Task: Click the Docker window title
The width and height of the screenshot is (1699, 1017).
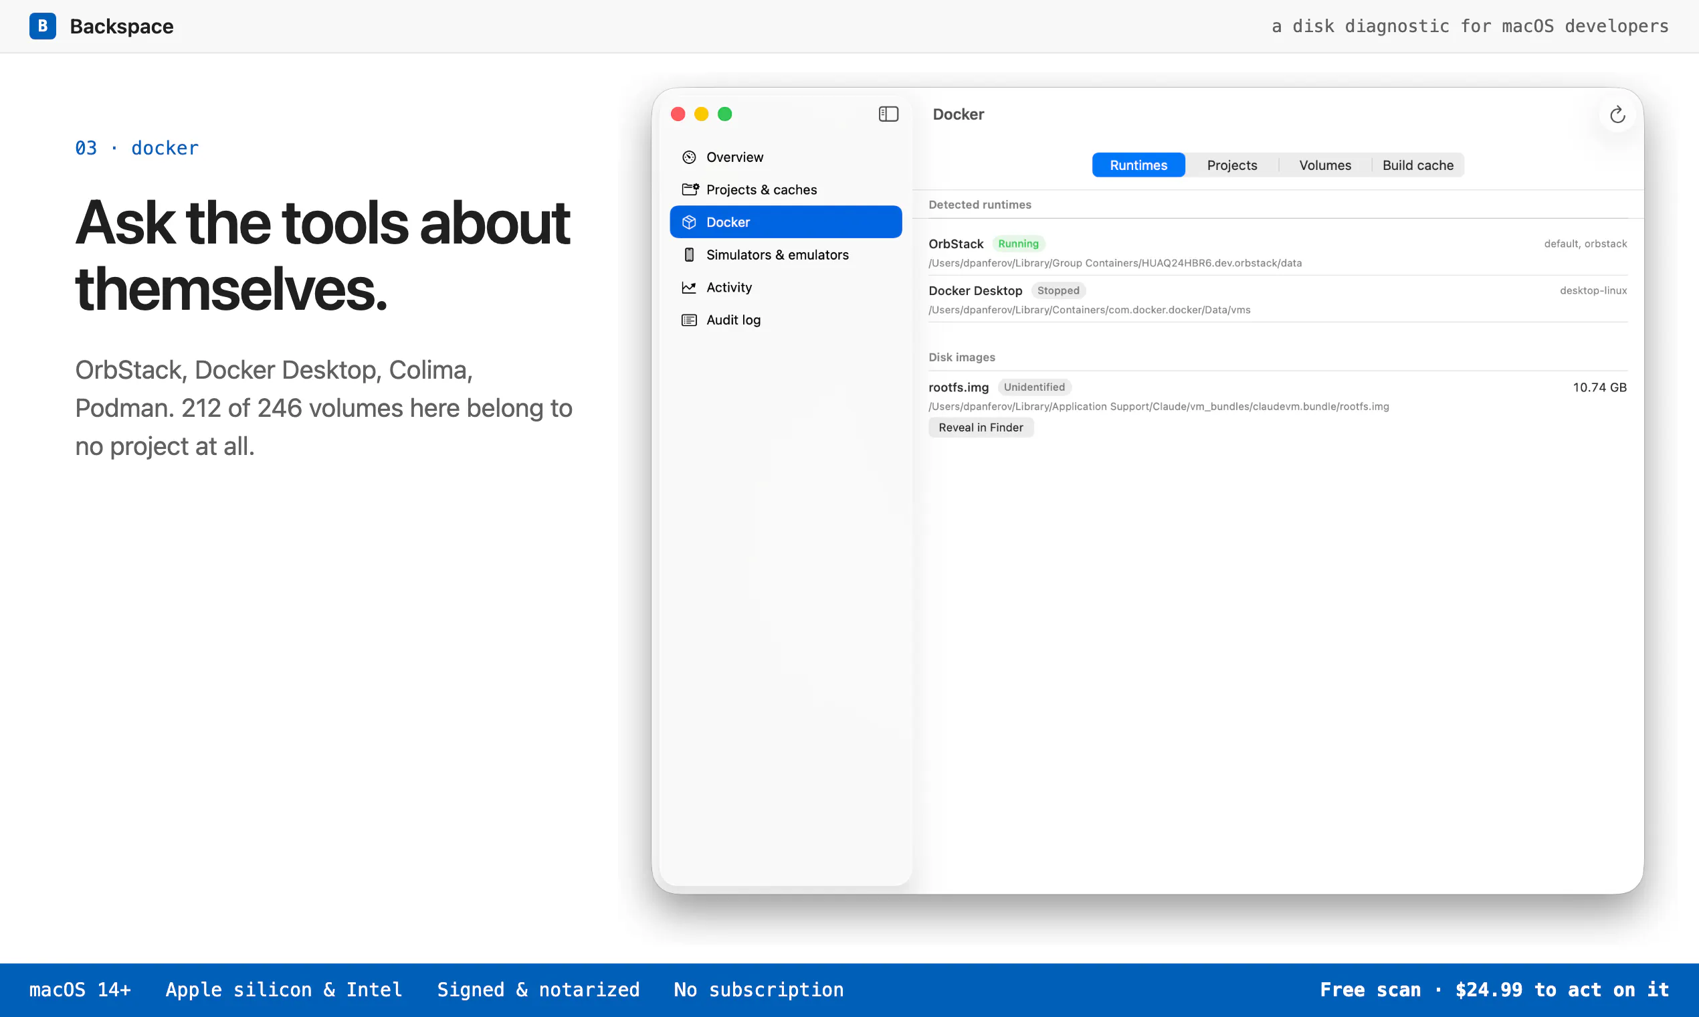Action: click(x=958, y=114)
